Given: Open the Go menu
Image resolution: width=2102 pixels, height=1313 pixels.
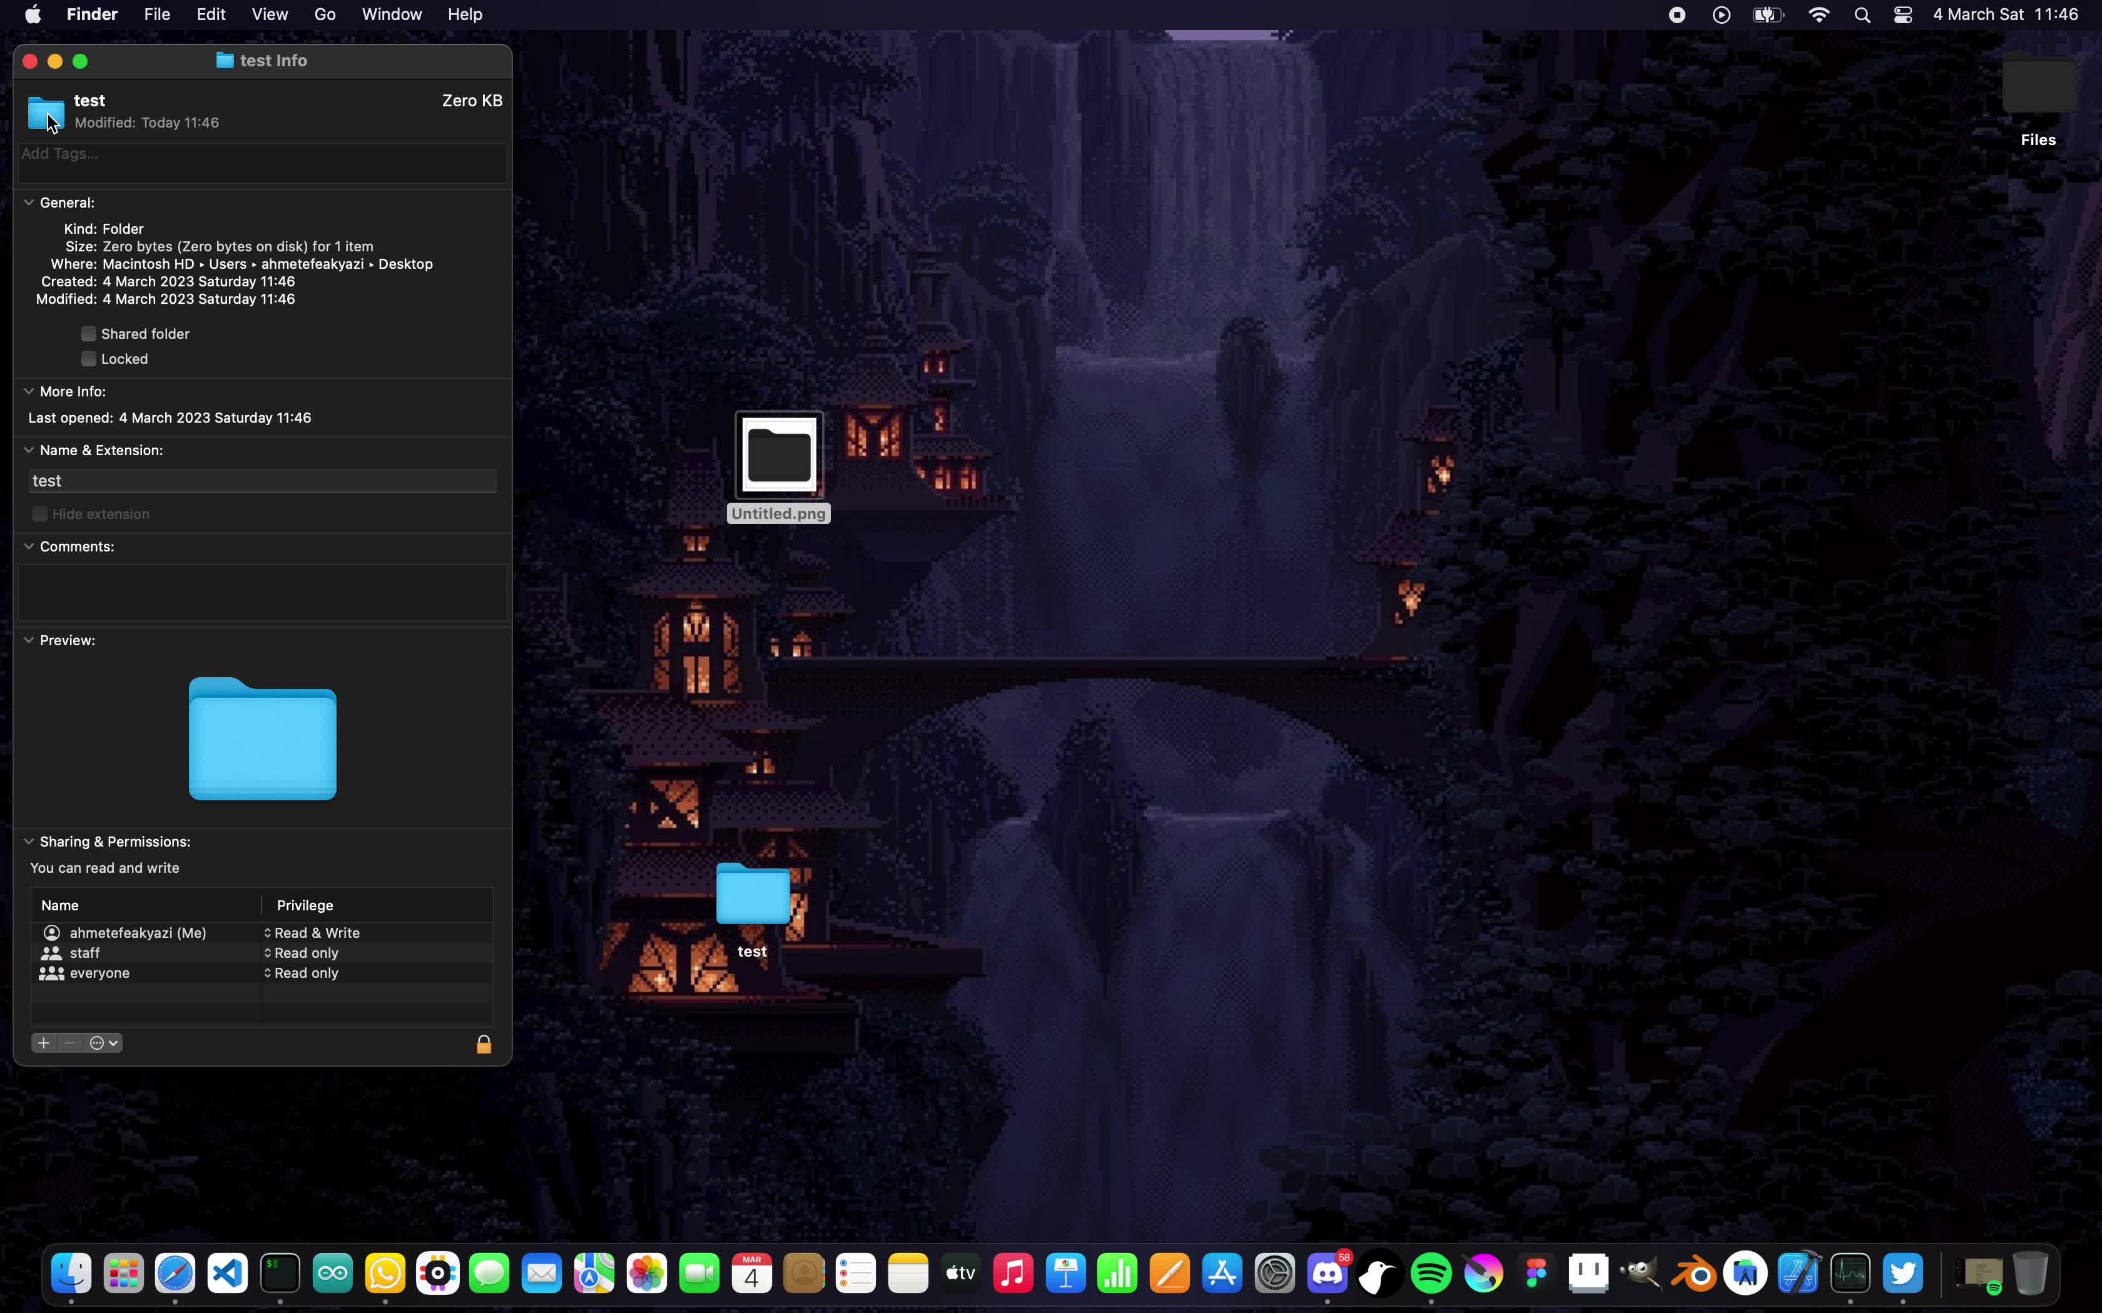Looking at the screenshot, I should 325,15.
